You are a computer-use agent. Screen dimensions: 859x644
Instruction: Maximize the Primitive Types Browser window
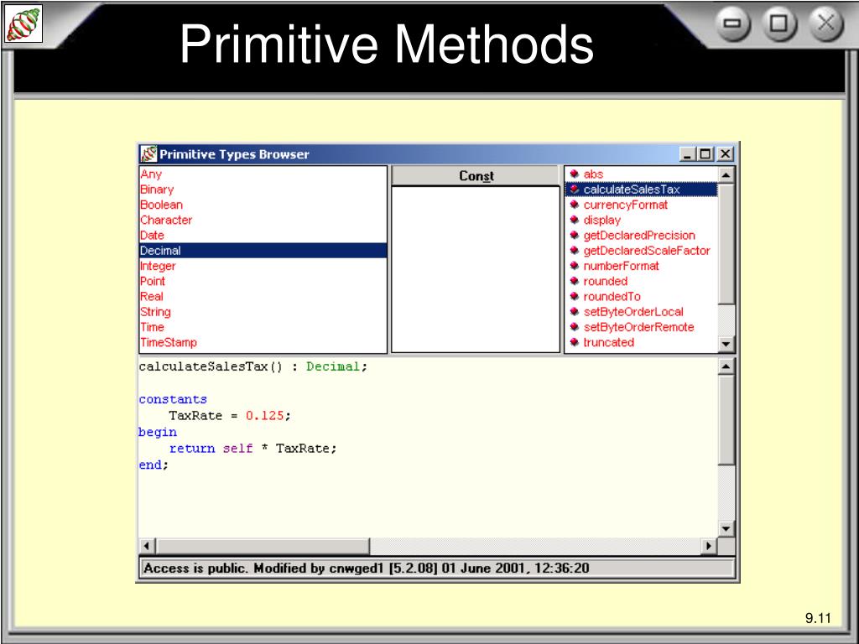pyautogui.click(x=705, y=154)
